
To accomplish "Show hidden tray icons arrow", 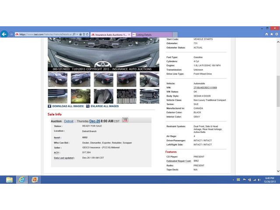I will click(233, 180).
